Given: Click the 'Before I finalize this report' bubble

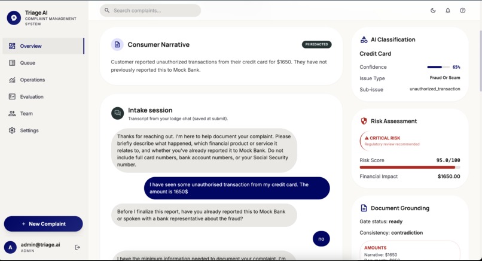Looking at the screenshot, I should pyautogui.click(x=204, y=215).
